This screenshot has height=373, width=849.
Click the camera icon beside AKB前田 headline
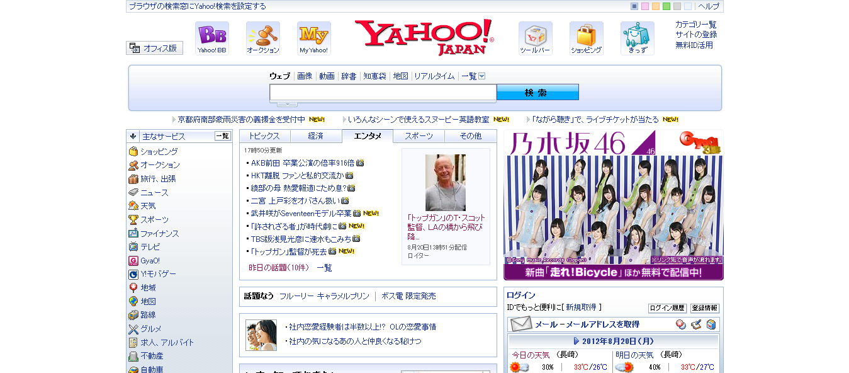click(360, 163)
